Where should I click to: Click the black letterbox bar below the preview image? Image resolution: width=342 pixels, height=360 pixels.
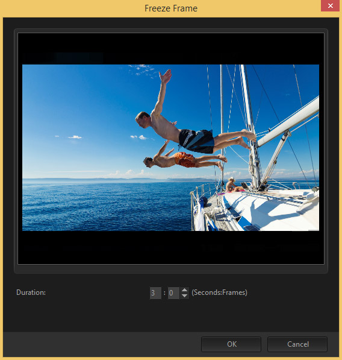[x=171, y=247]
